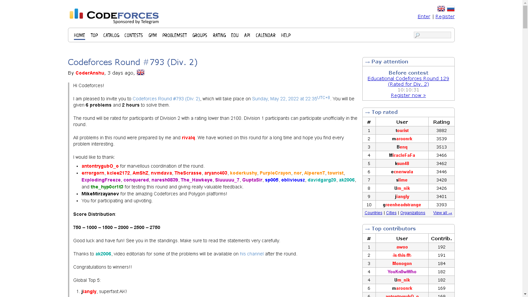528x297 pixels.
Task: Open the CONTESTS page
Action: pos(134,35)
